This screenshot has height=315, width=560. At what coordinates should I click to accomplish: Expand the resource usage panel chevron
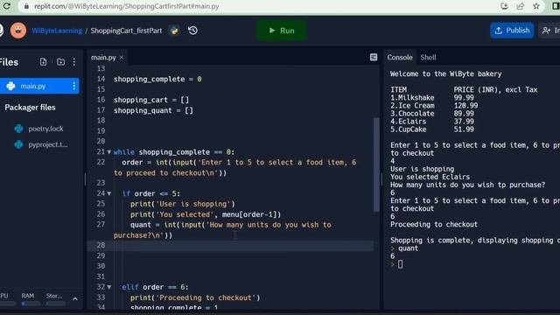(75, 299)
